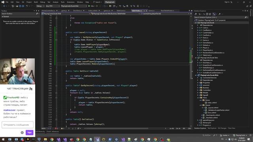Viewport: 253px width, 142px height.
Task: Collapse the PlayingCards.Durak project node
Action: coord(196,23)
